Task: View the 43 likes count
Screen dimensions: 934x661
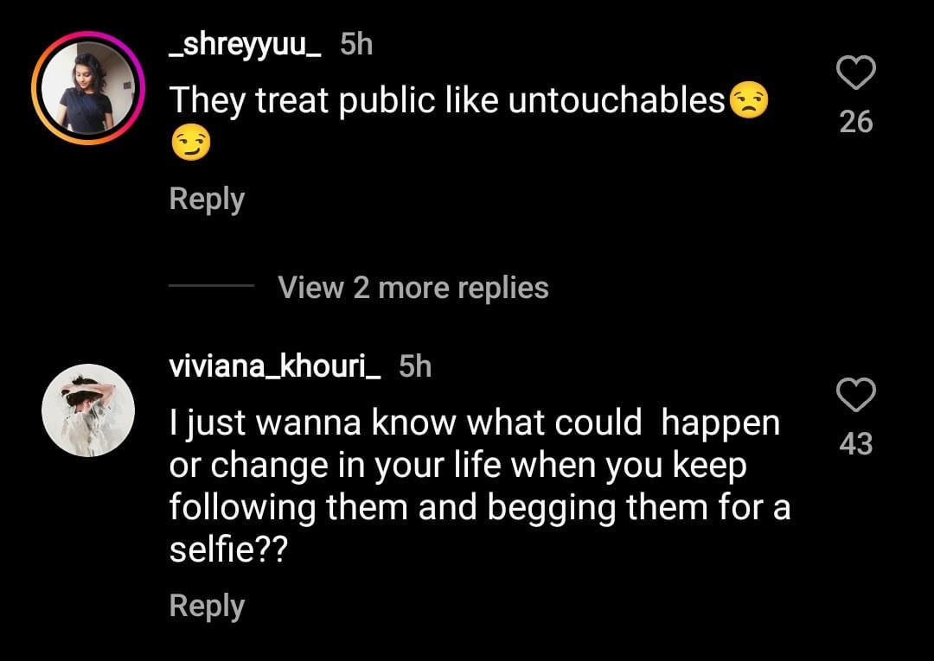Action: [856, 444]
